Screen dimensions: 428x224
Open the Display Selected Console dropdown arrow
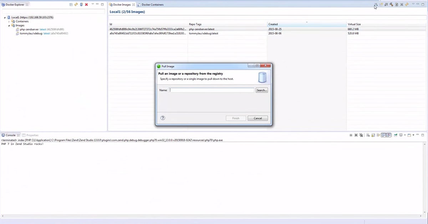[x=405, y=135]
